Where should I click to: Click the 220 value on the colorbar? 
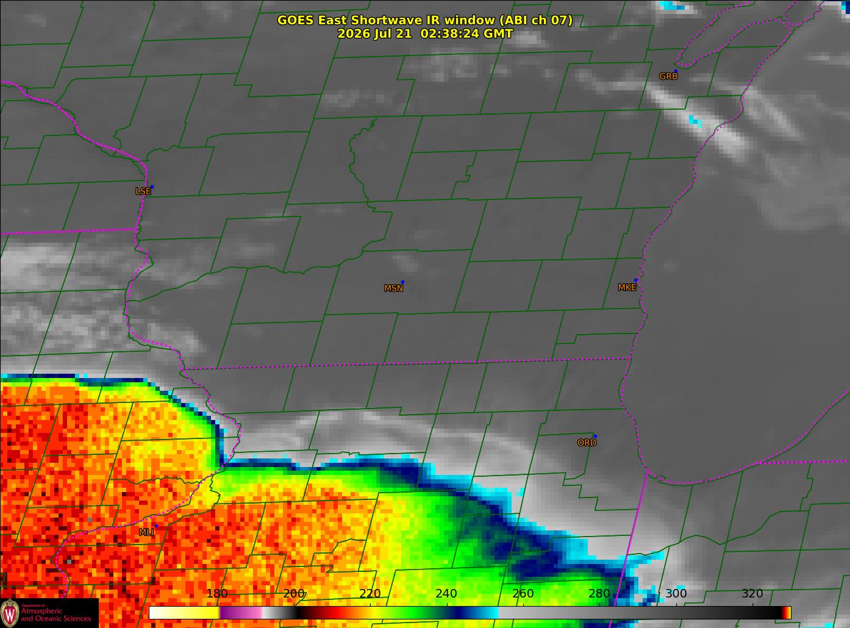pos(370,594)
